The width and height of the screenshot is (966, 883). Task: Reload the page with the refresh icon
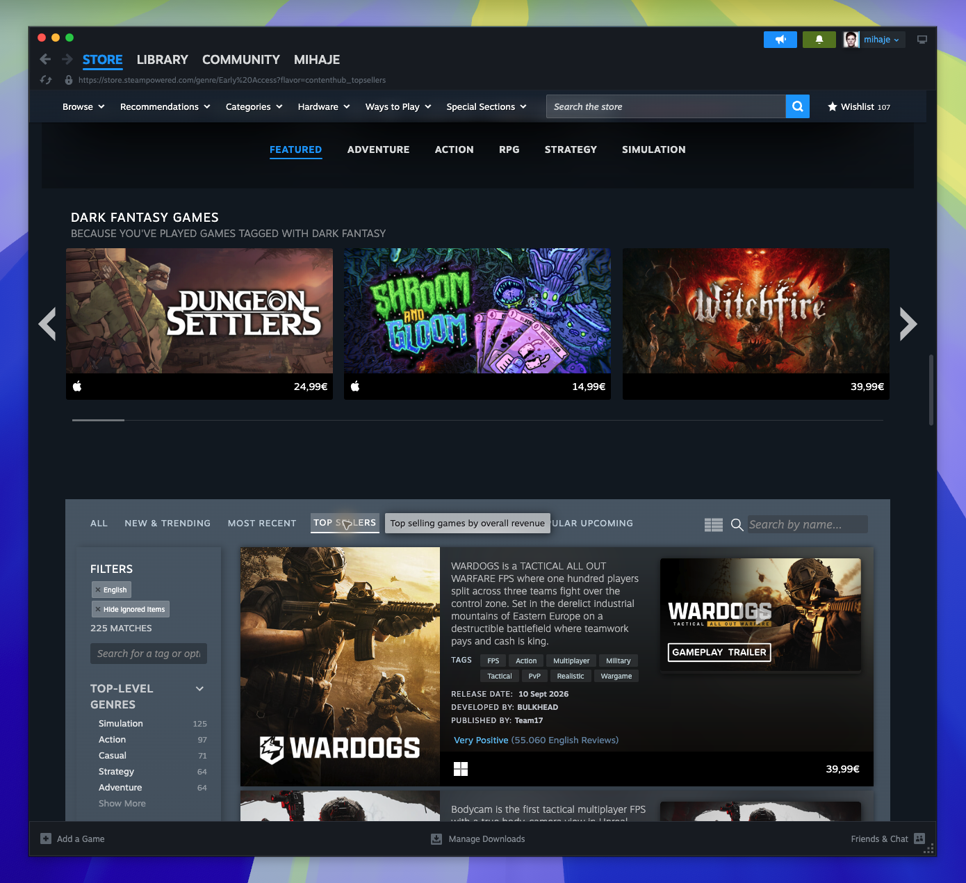(46, 80)
